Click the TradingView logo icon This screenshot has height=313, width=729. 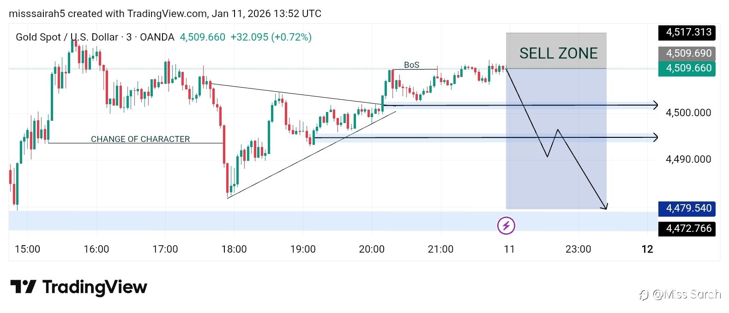pos(23,287)
